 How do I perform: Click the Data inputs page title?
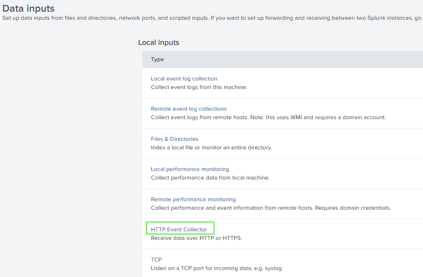pyautogui.click(x=28, y=8)
